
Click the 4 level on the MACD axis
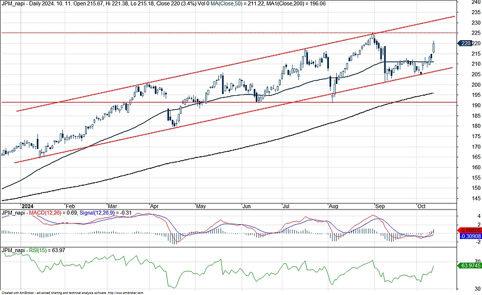(x=479, y=216)
